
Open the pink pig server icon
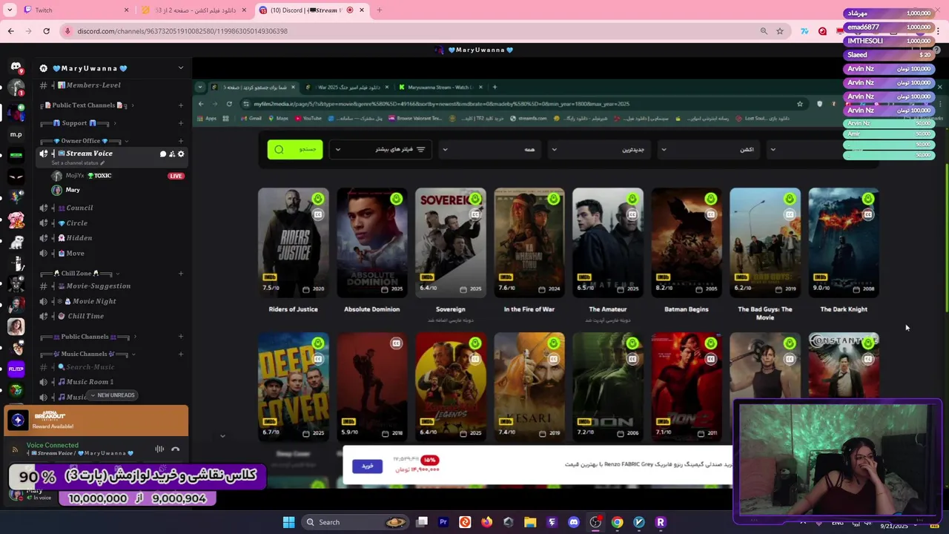pyautogui.click(x=16, y=220)
